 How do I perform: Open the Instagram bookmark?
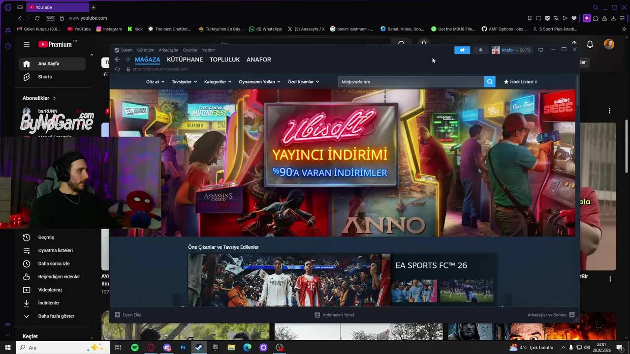click(x=109, y=29)
